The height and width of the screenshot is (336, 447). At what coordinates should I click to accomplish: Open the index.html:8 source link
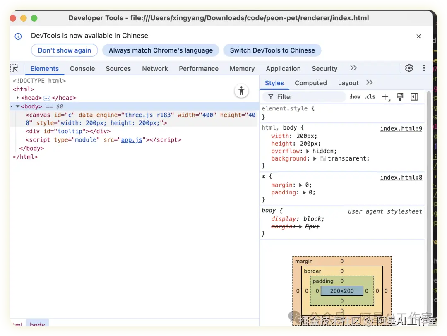(x=401, y=177)
